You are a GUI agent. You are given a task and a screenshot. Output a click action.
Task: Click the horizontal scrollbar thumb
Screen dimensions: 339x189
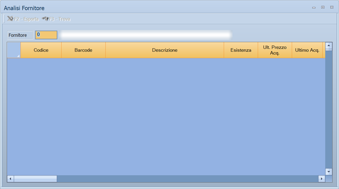[35, 179]
